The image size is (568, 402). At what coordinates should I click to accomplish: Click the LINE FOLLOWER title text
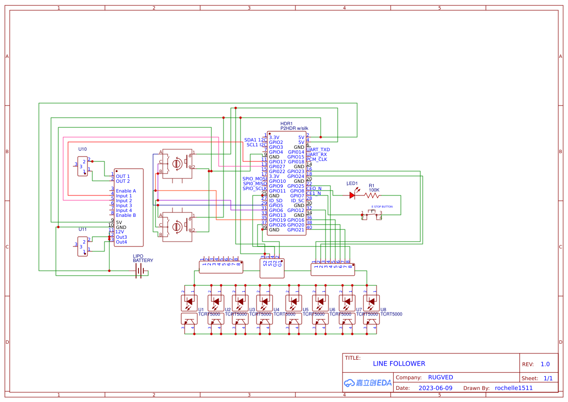coord(399,364)
